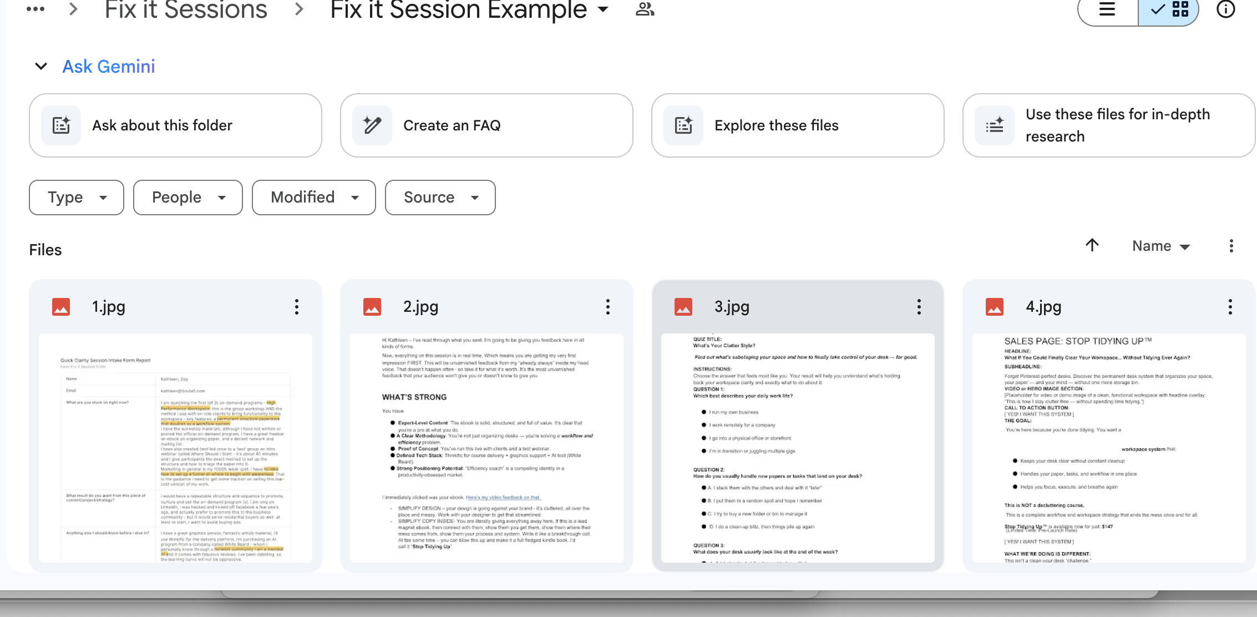Open the Modified filter dropdown
The height and width of the screenshot is (617, 1257).
pyautogui.click(x=314, y=198)
